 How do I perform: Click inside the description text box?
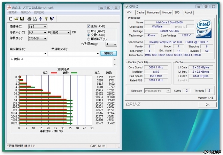[x=61, y=62]
